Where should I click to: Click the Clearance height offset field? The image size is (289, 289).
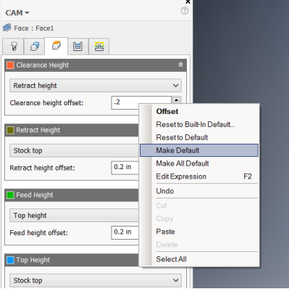pyautogui.click(x=141, y=102)
